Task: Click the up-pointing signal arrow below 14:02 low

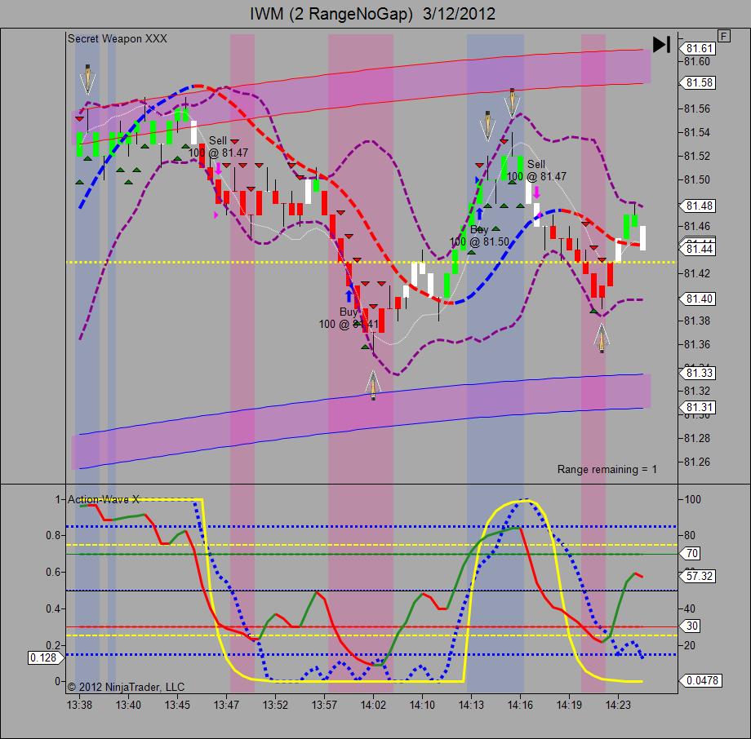Action: pos(373,385)
